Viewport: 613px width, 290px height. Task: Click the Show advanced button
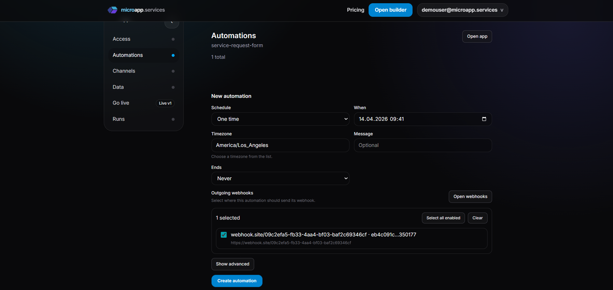[x=232, y=264]
